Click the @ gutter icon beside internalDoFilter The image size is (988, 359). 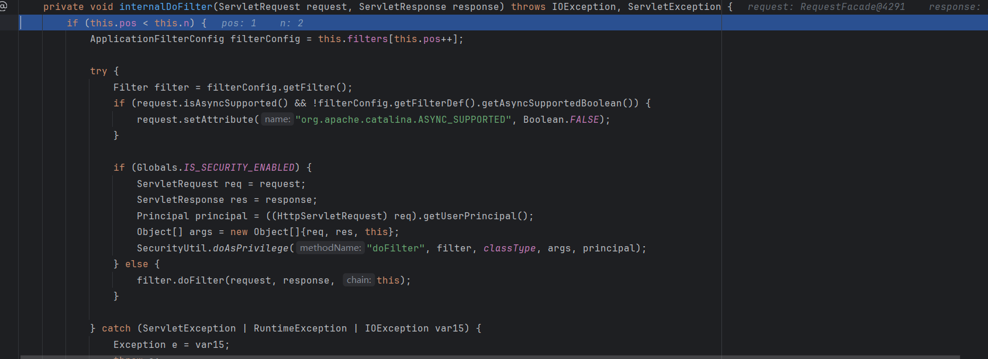(4, 6)
